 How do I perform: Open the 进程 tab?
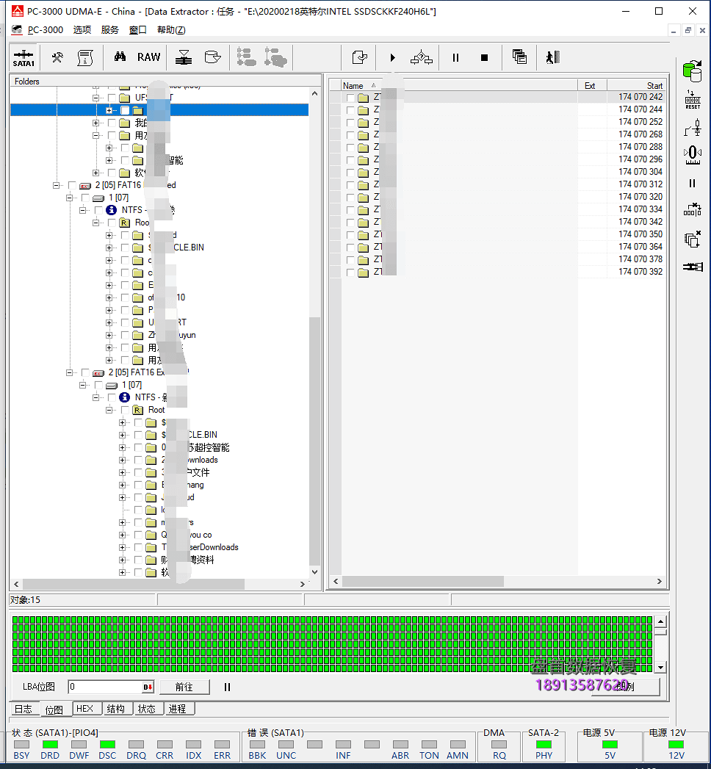point(178,709)
